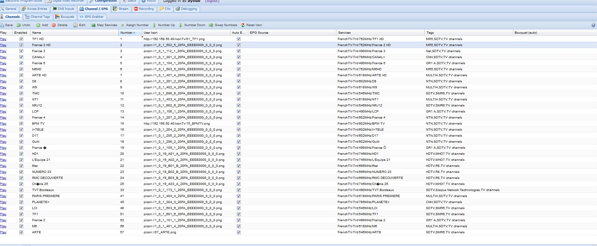Play the Gulli channel
The height and width of the screenshot is (246, 597).
pyautogui.click(x=3, y=142)
